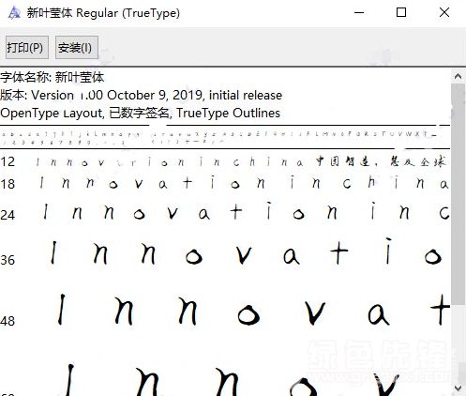Screen dimensions: 466x396
Task: Click the 12 point size label
Action: coord(8,161)
